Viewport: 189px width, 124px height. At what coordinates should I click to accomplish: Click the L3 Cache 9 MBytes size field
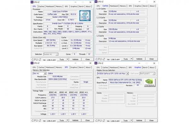[x=119, y=38]
